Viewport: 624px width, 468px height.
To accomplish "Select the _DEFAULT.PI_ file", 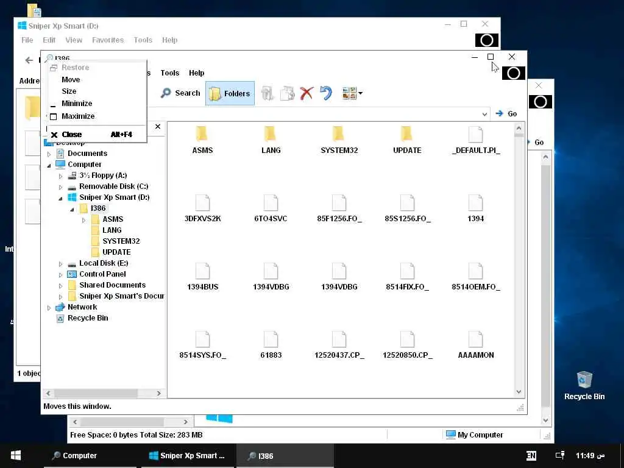I will click(476, 140).
